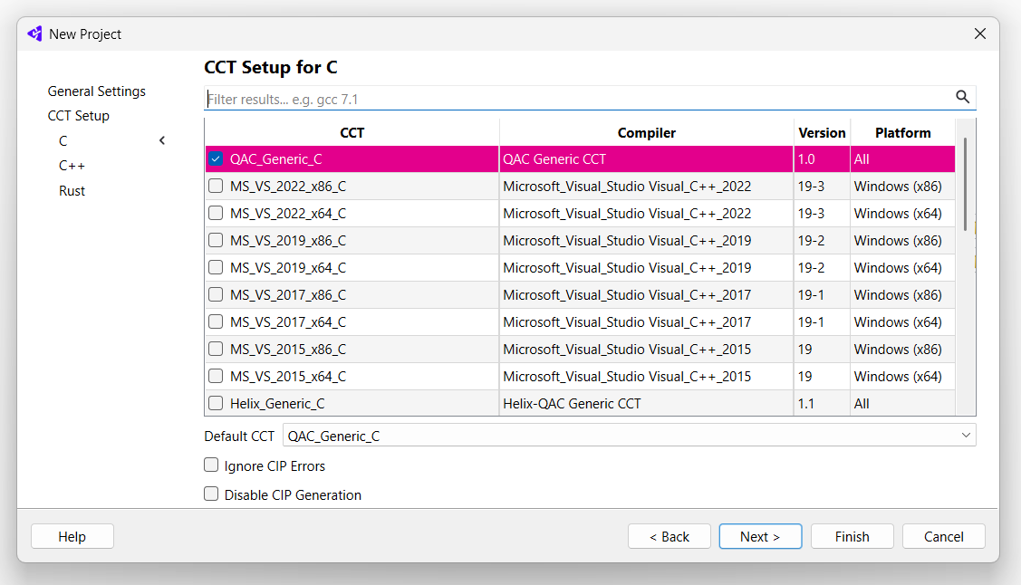Click the New Project app icon
1021x585 pixels.
pyautogui.click(x=34, y=34)
